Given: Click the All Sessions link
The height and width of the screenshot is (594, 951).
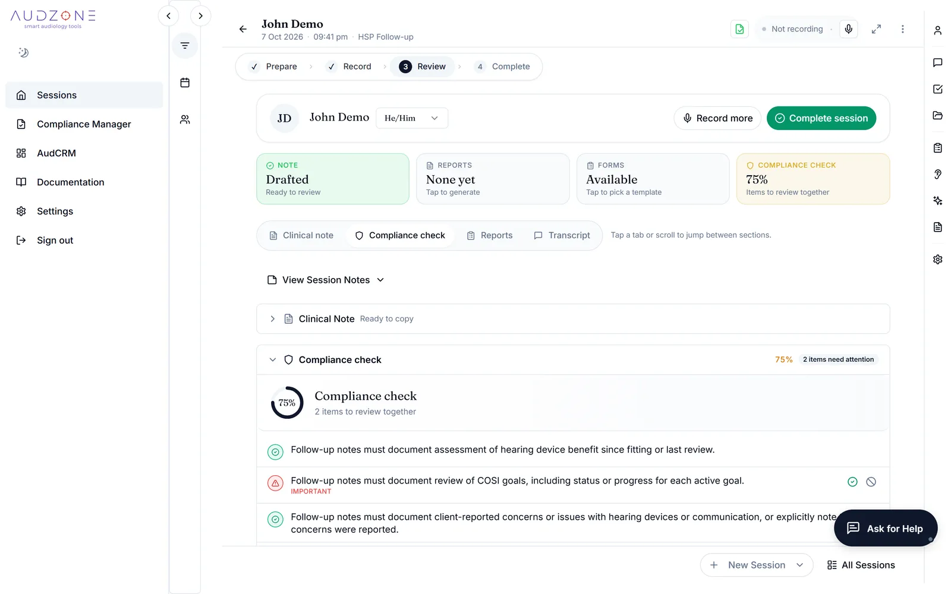Looking at the screenshot, I should (x=861, y=565).
